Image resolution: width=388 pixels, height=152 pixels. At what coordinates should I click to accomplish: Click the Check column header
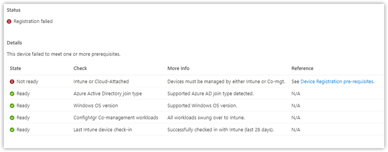tap(80, 68)
